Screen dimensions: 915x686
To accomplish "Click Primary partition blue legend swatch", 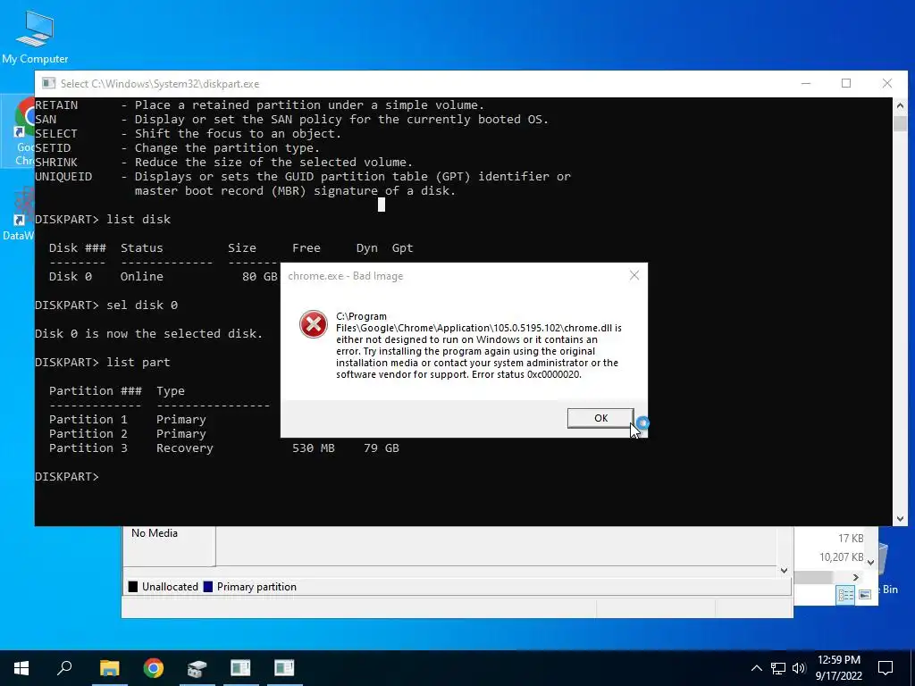I will 207,587.
